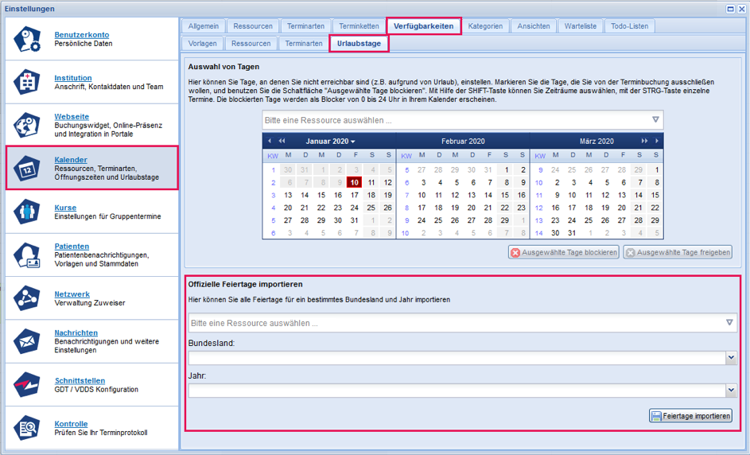Click the Benutzerkonto sidebar icon
Viewport: 750px width, 455px height.
(28, 40)
